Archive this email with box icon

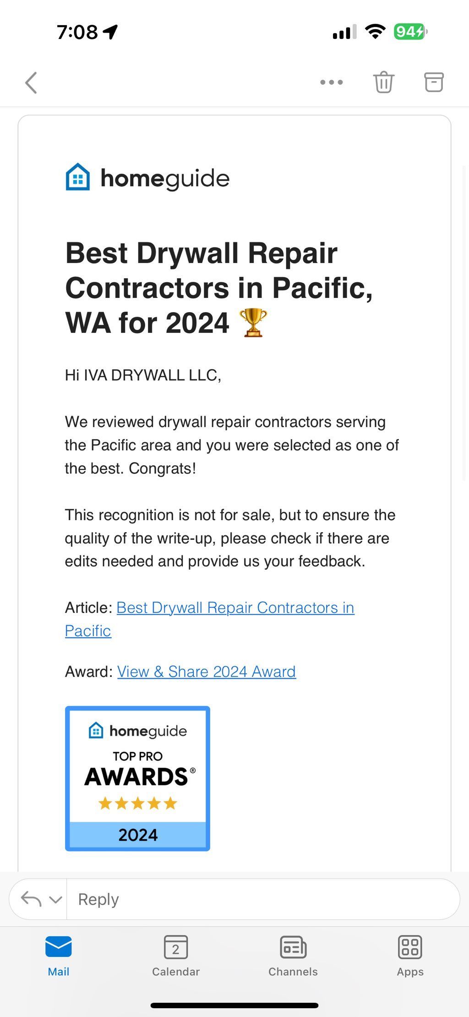point(434,82)
